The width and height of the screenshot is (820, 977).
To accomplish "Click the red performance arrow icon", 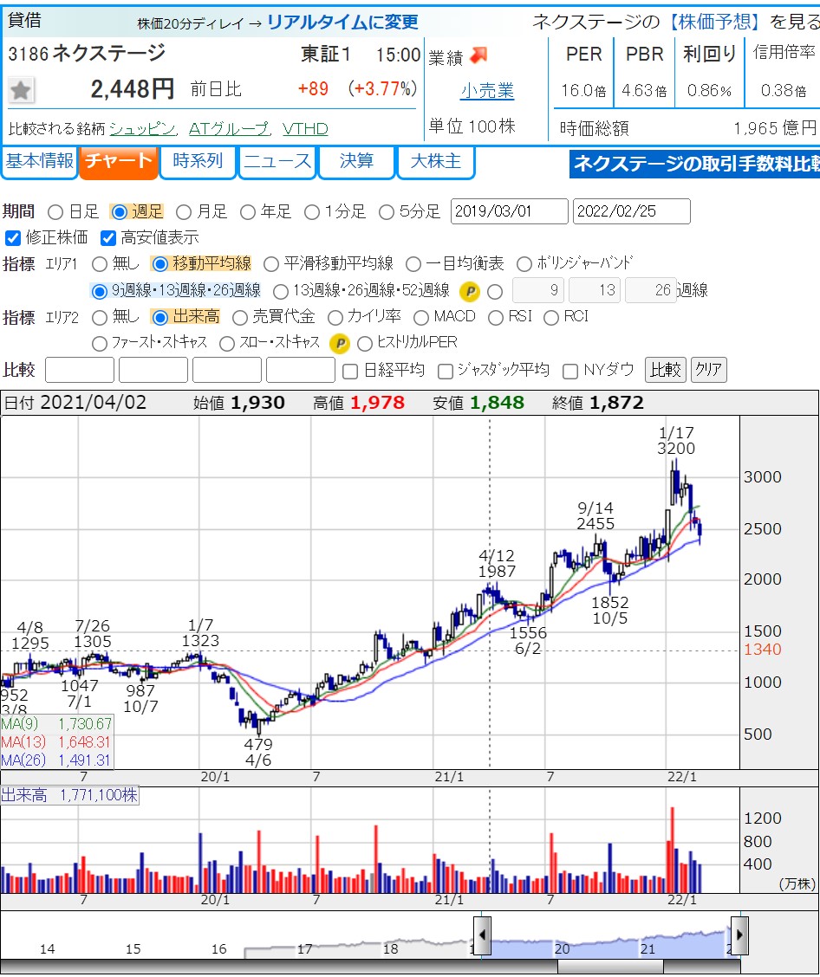I will [x=478, y=56].
